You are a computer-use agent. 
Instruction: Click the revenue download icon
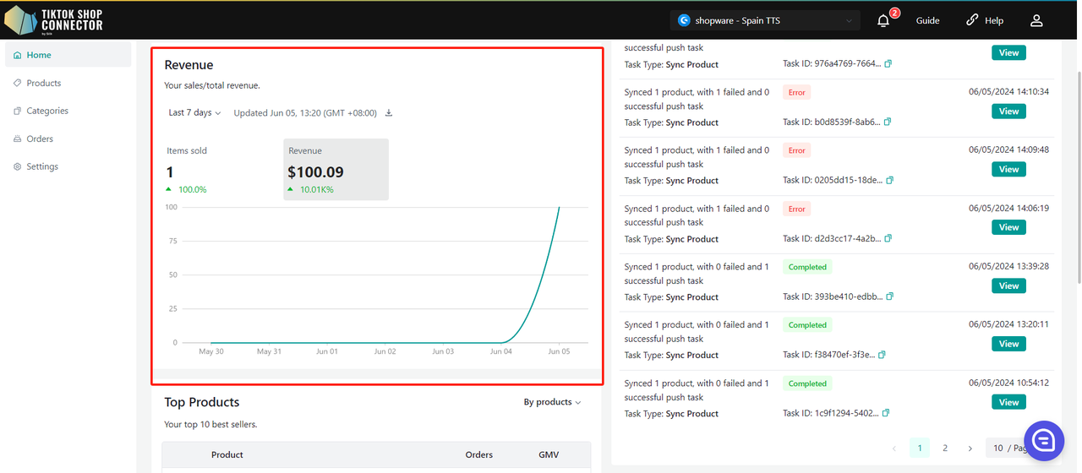(x=389, y=113)
